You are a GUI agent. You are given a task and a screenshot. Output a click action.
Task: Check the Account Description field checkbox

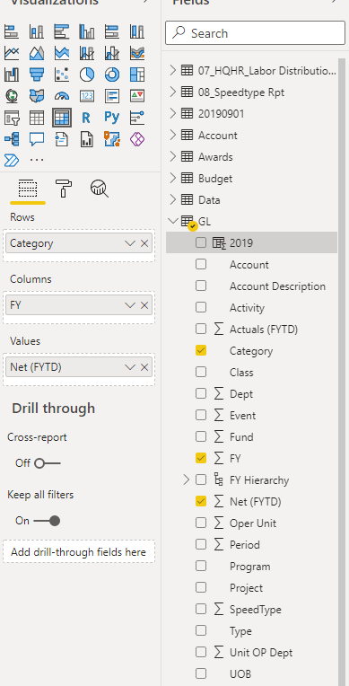point(201,286)
